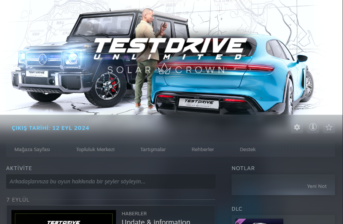Select the DLC section heading
Image resolution: width=343 pixels, height=224 pixels.
237,209
